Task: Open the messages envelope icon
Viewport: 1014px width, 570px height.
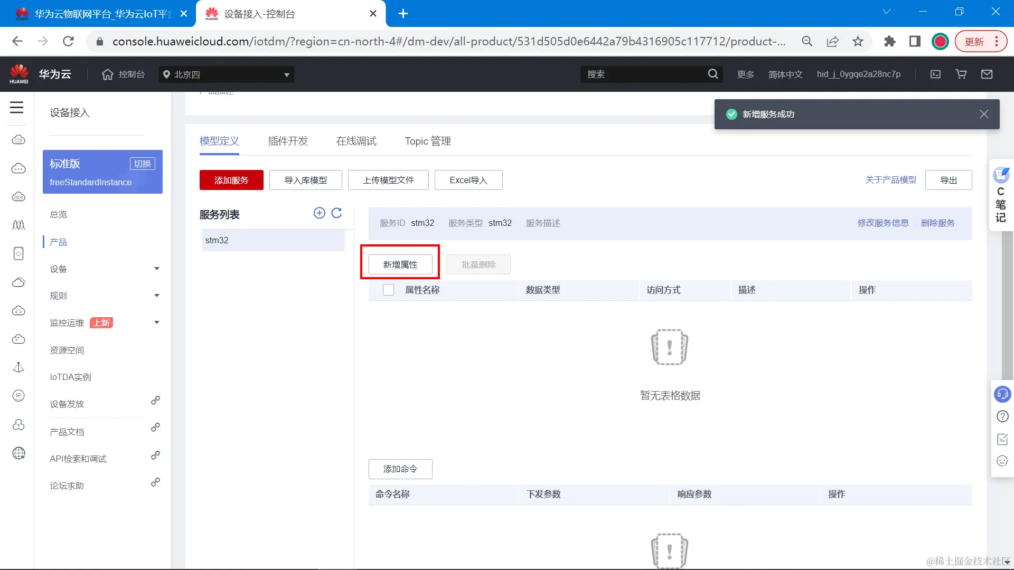Action: (x=987, y=74)
